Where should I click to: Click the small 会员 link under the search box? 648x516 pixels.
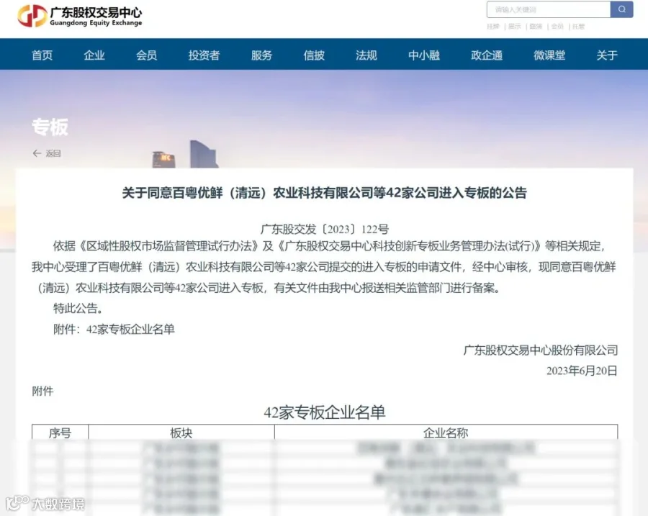click(557, 27)
